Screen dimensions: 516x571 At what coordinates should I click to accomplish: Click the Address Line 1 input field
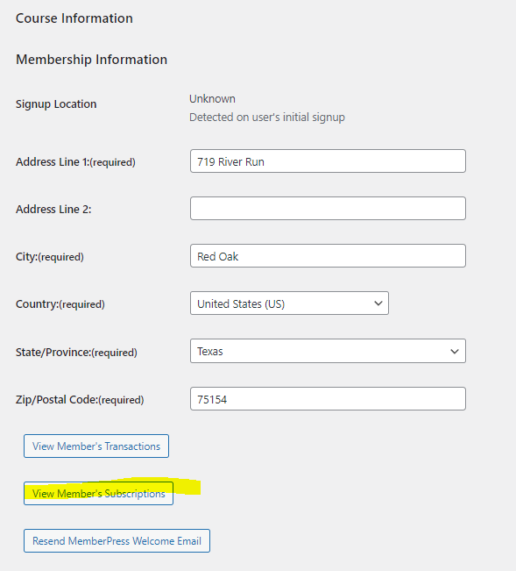pos(328,161)
